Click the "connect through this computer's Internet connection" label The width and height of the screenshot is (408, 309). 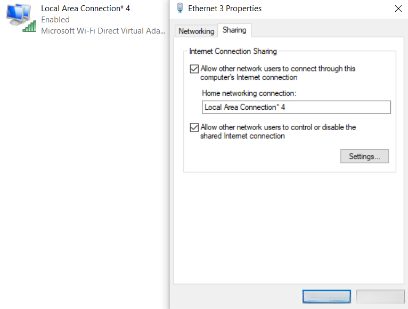point(277,73)
